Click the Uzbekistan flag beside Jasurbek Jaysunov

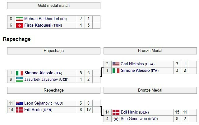[19, 80]
